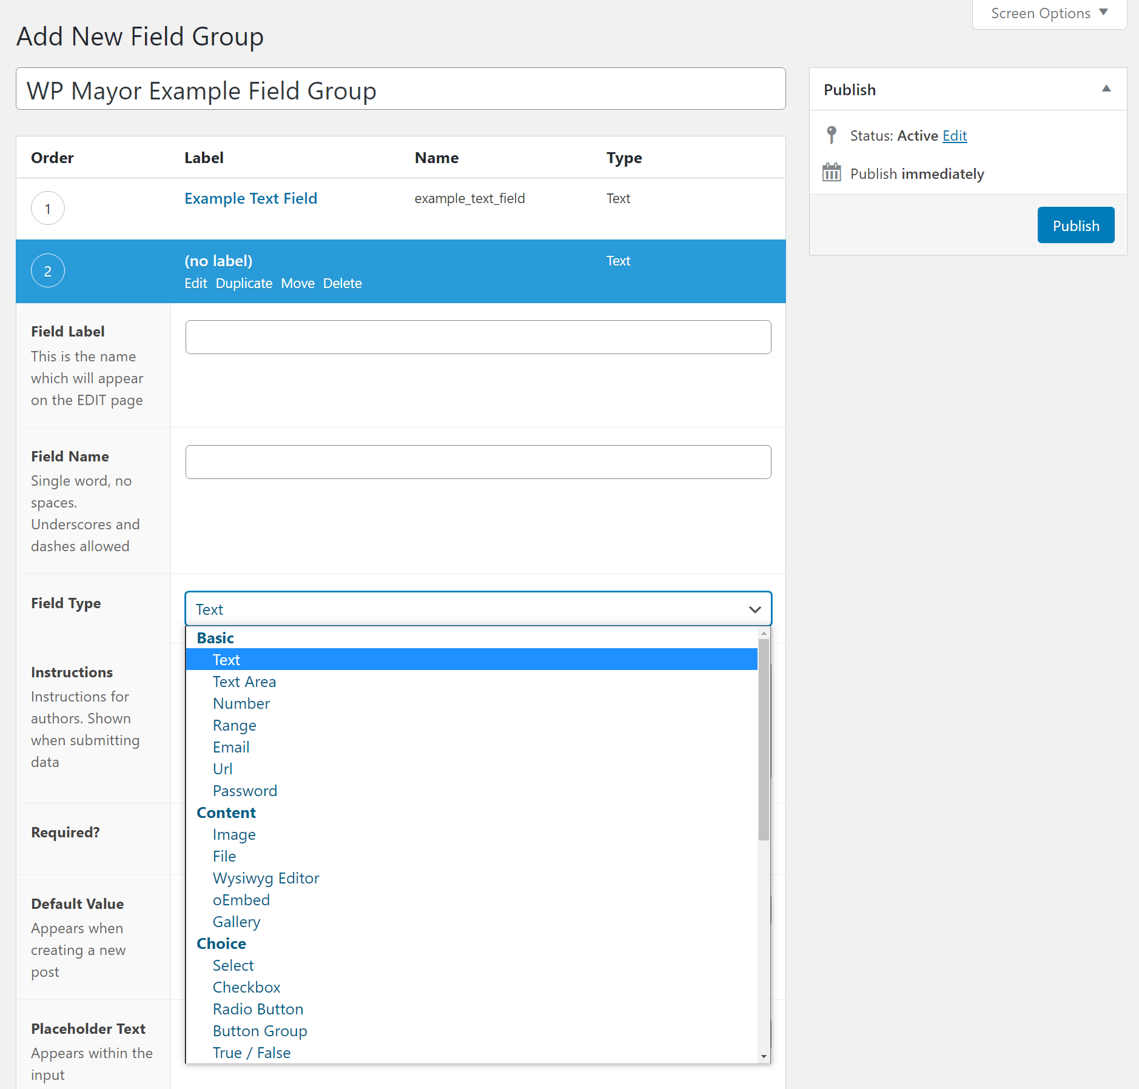Click Edit under the (no label) field
This screenshot has height=1089, width=1139.
pos(196,283)
